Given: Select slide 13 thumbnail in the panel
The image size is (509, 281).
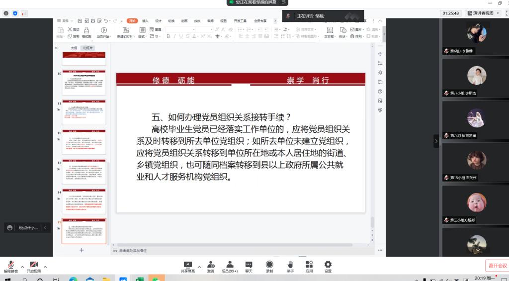Looking at the screenshot, I should click(x=84, y=173).
